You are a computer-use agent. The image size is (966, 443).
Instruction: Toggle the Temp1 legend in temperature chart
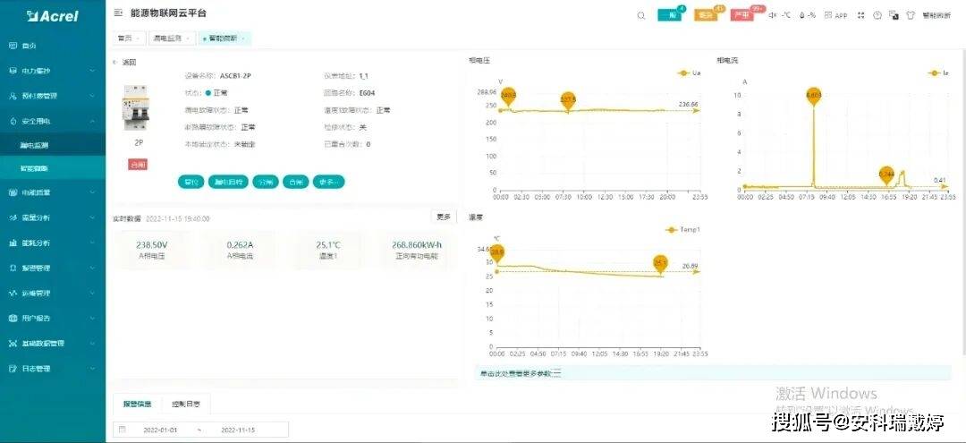coord(683,229)
